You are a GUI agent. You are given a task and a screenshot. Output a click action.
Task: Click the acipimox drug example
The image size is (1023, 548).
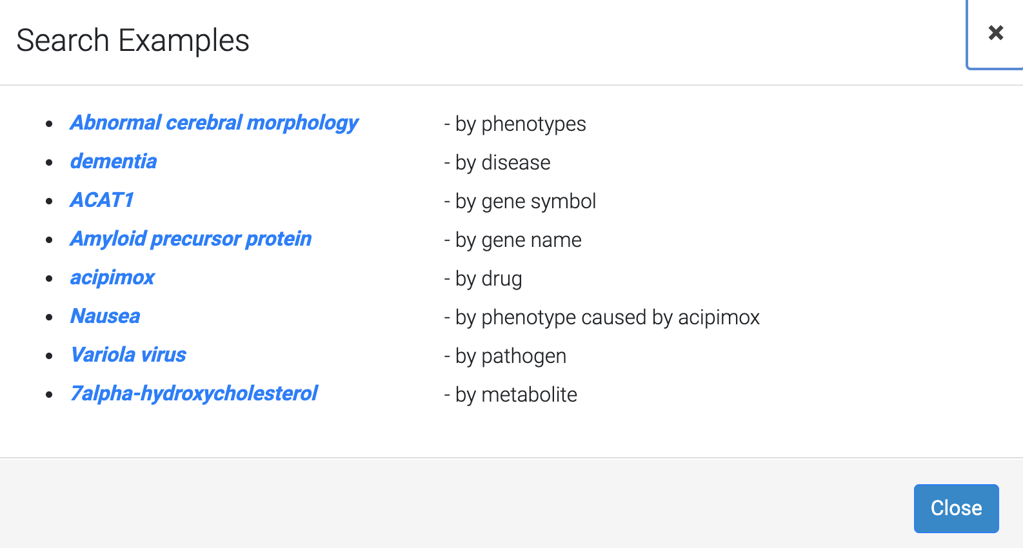112,277
